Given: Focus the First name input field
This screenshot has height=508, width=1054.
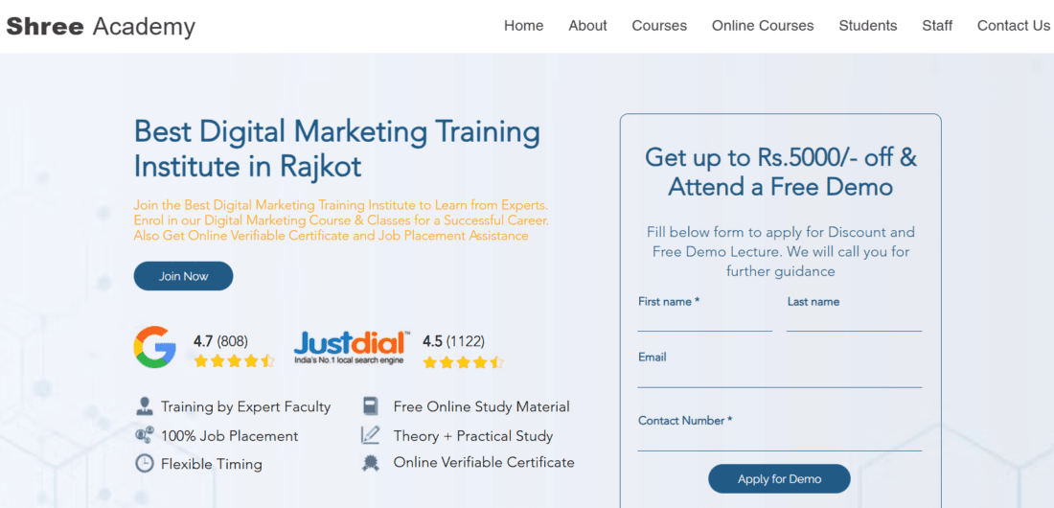Looking at the screenshot, I should [704, 321].
